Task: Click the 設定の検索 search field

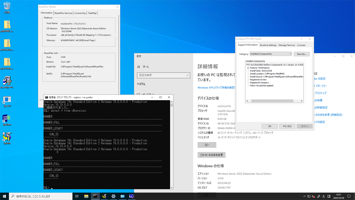Action: click(x=163, y=75)
